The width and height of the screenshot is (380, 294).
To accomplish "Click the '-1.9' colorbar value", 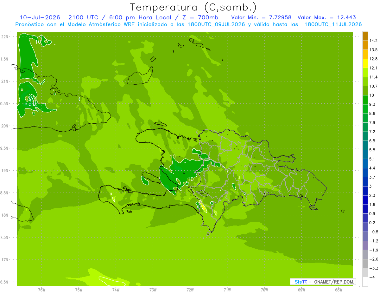I will click(x=373, y=250).
